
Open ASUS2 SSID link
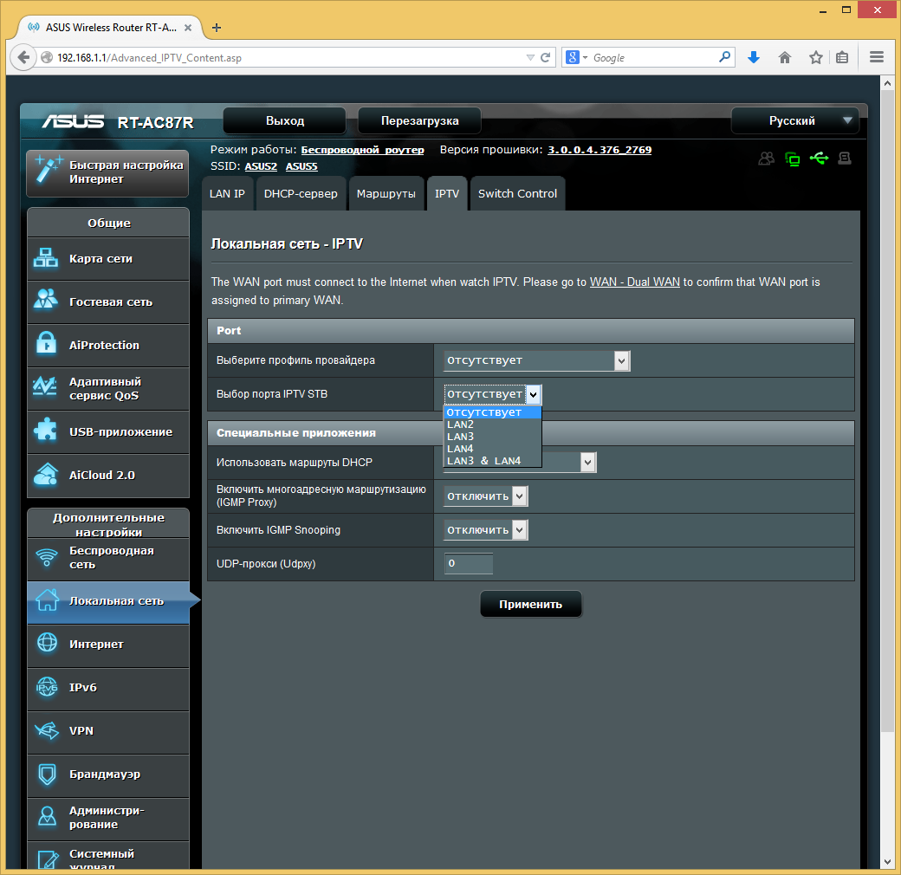(x=261, y=166)
